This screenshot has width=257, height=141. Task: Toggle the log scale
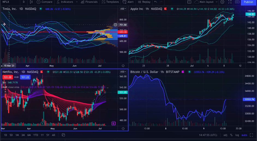coord(237,135)
